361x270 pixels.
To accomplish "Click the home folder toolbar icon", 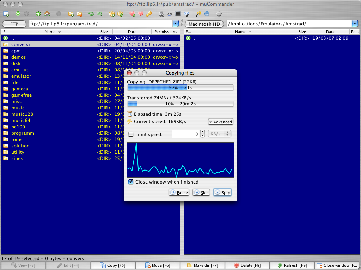I will point(47,14).
